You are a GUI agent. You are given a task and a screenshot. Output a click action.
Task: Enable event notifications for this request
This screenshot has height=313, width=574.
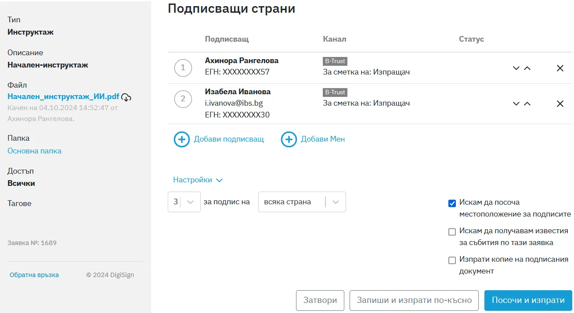[452, 231]
